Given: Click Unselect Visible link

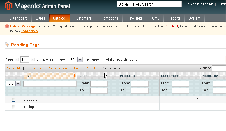Looking at the screenshot, I should point(85,68).
